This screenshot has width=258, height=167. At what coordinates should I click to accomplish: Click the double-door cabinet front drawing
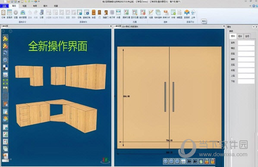169,98
